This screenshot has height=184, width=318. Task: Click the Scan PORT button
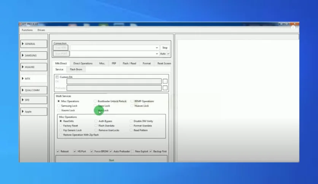pos(61,54)
